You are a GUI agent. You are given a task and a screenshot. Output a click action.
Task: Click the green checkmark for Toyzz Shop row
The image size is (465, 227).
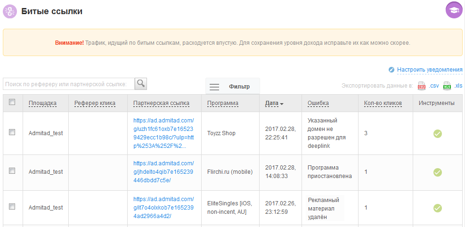click(437, 134)
